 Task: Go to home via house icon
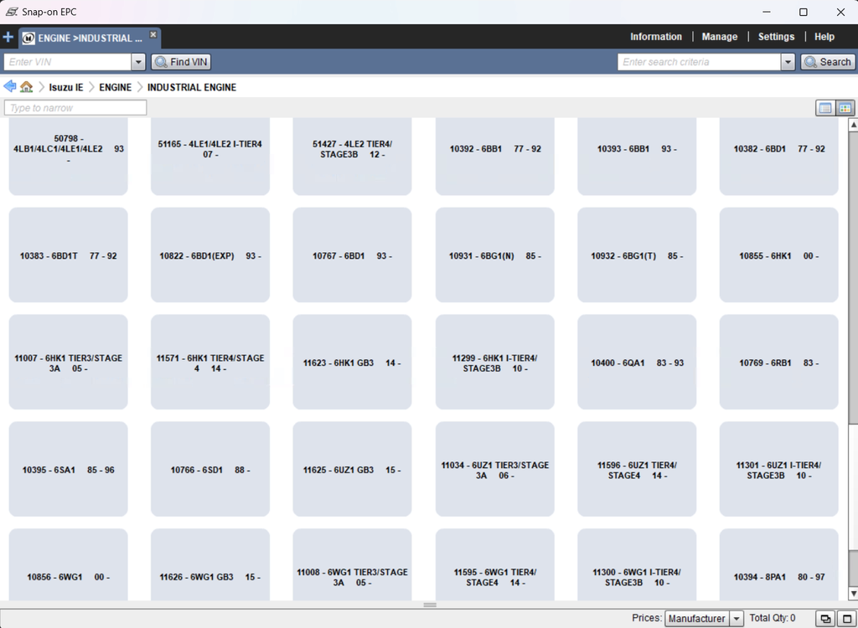point(26,87)
